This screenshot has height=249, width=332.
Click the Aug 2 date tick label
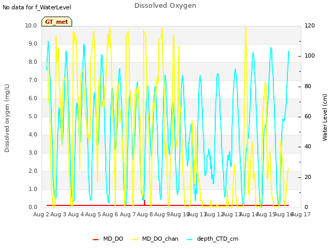(x=41, y=214)
